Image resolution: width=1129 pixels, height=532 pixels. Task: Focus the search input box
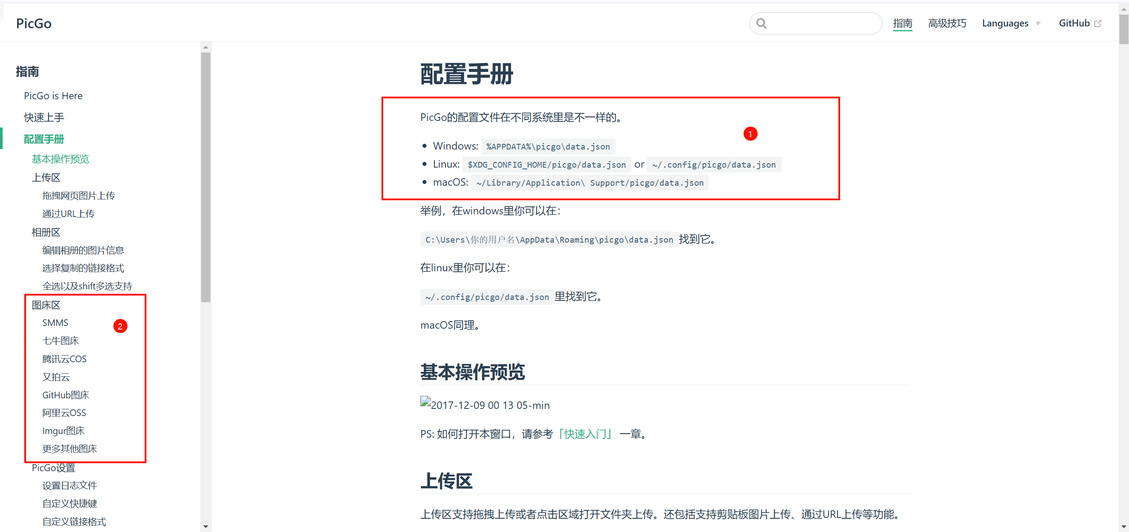[822, 23]
